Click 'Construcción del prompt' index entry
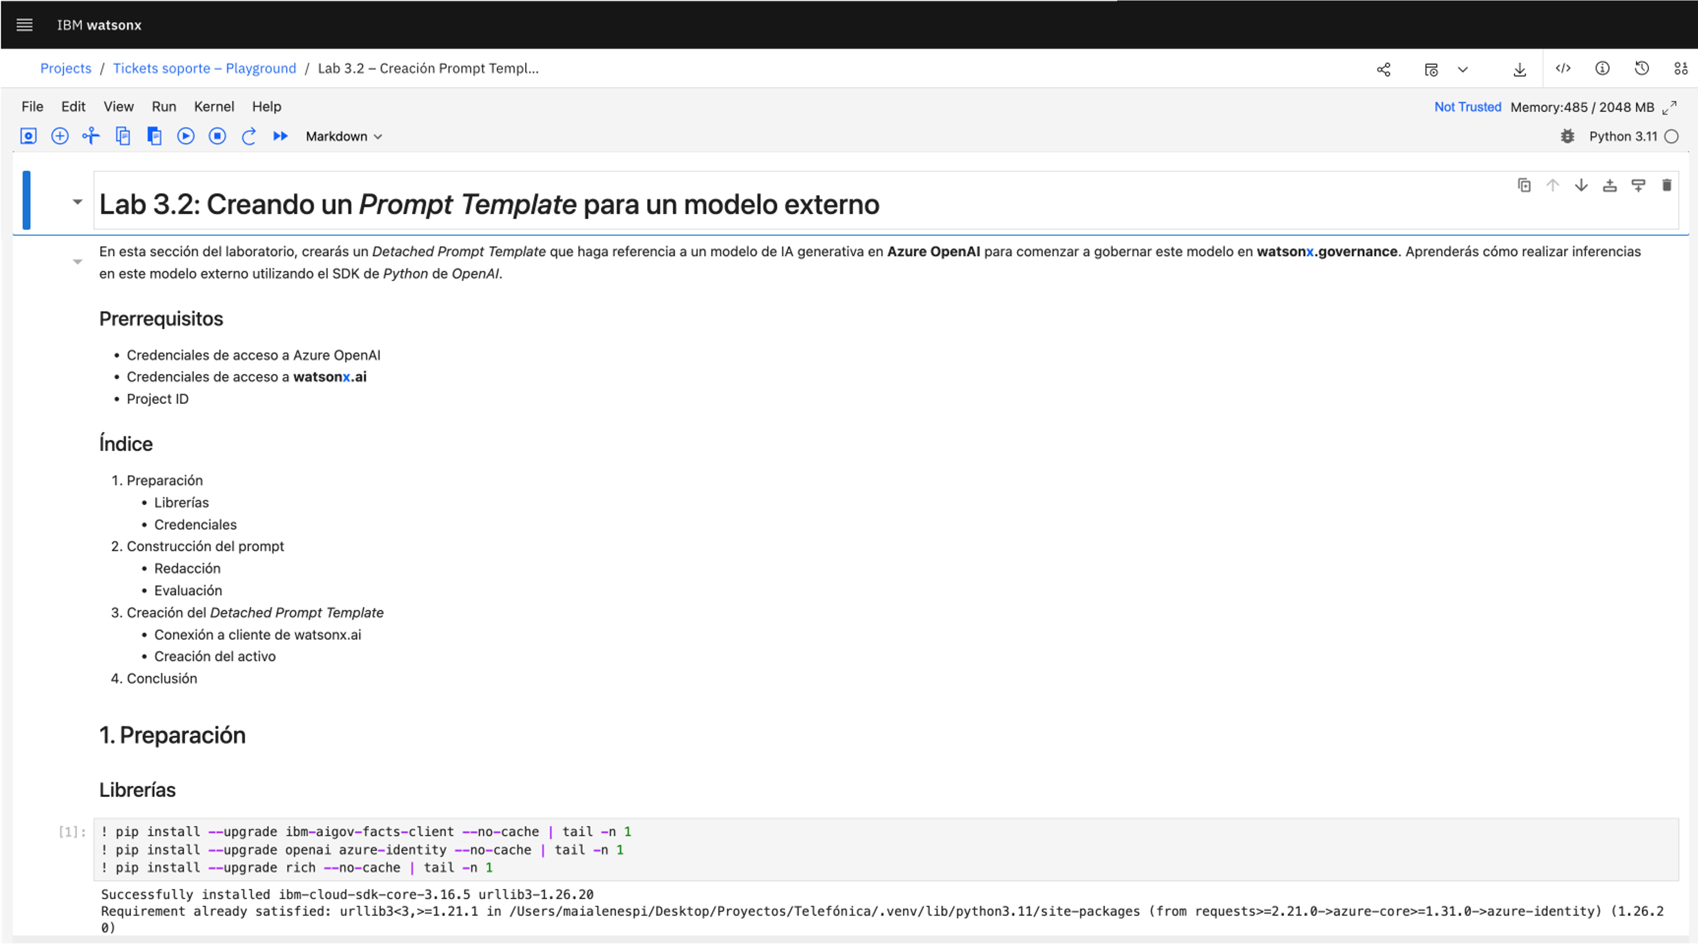 (205, 546)
